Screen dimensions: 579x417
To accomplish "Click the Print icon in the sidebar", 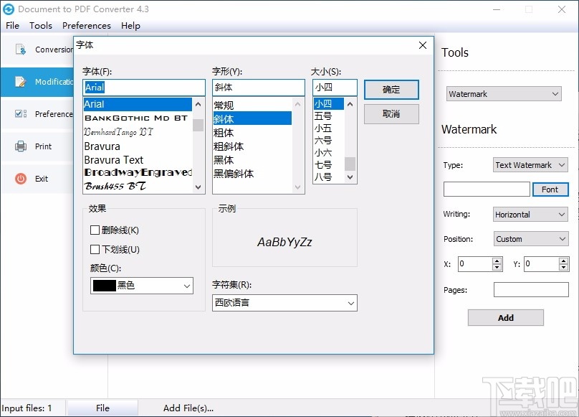I will (x=20, y=146).
